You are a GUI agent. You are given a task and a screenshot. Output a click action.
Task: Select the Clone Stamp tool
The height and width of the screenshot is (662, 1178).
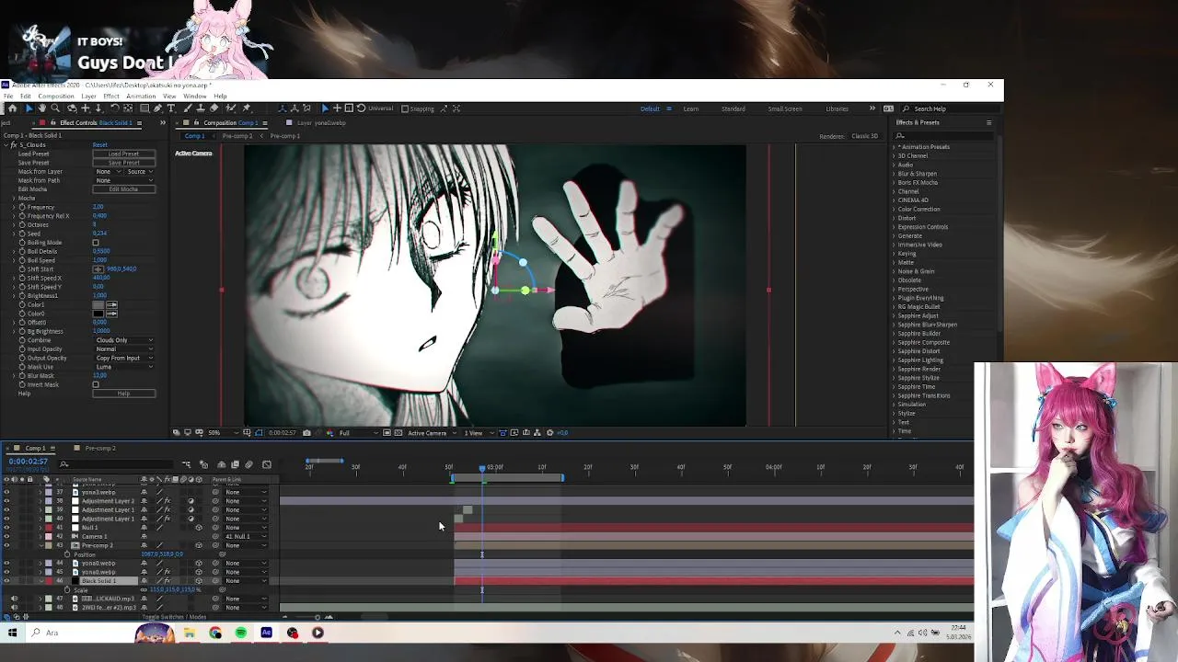tap(201, 108)
